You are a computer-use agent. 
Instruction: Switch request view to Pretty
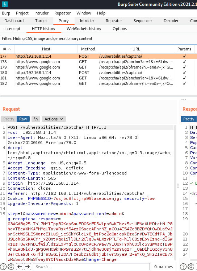pos(9,119)
